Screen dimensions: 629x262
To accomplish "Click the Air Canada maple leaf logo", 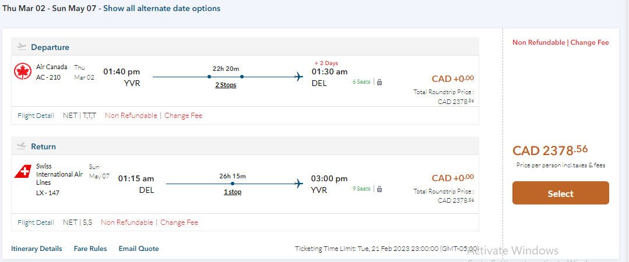I will (23, 71).
